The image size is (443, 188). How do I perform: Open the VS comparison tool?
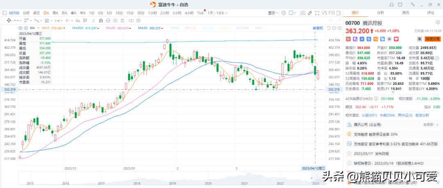tap(324, 13)
